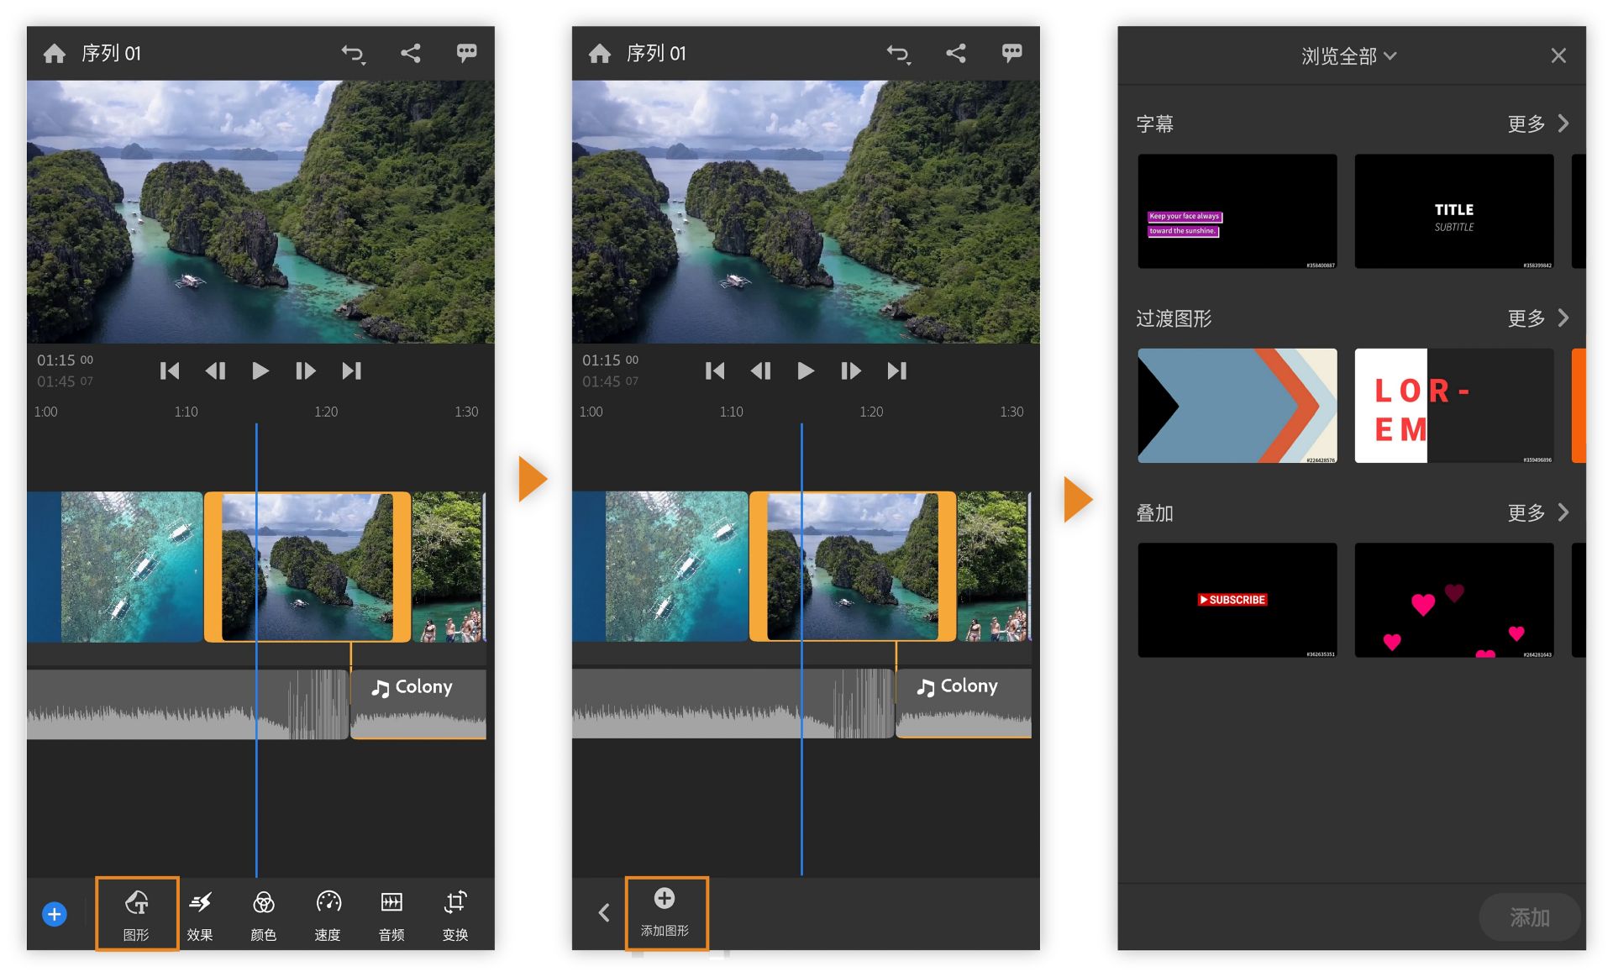Viewport: 1613px width, 977px height.
Task: Select the SUBSCRIBE overlay thumbnail
Action: (1237, 600)
